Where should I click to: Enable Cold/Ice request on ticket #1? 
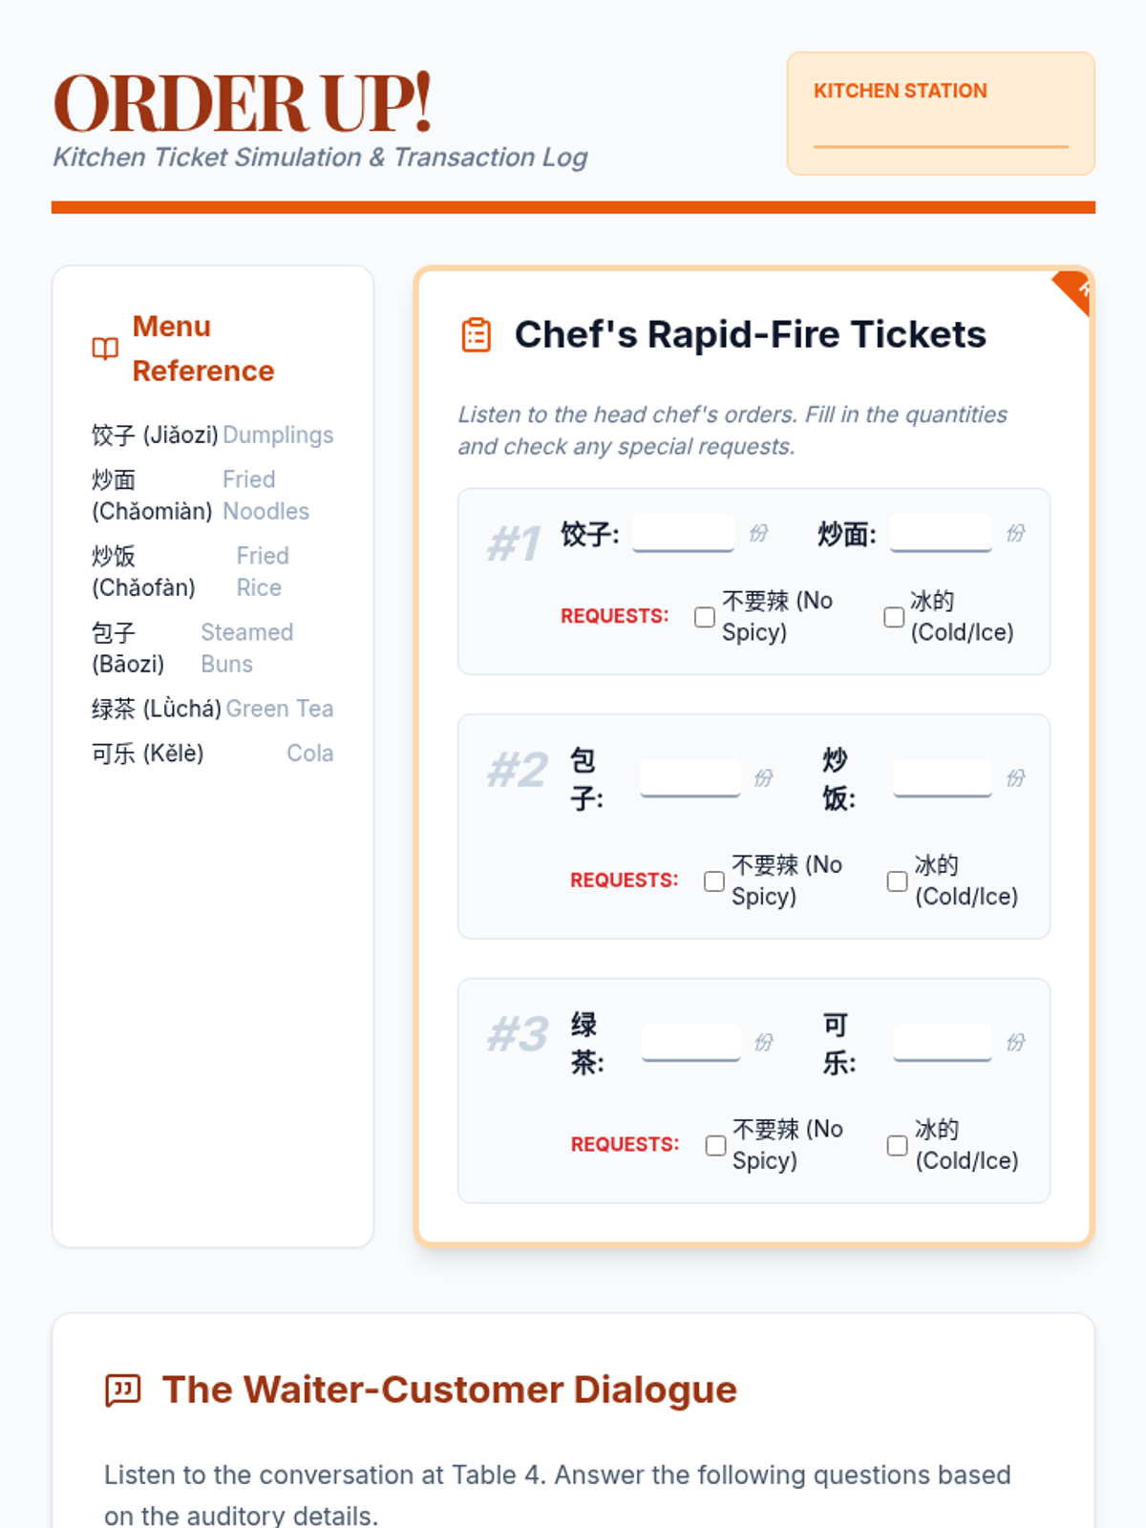pyautogui.click(x=894, y=617)
